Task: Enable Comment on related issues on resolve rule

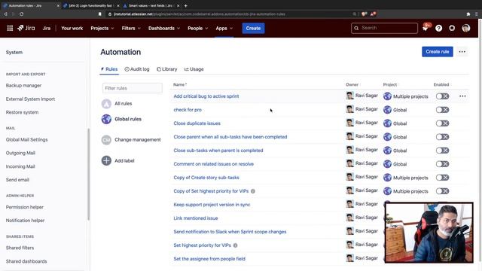Action: 442,164
